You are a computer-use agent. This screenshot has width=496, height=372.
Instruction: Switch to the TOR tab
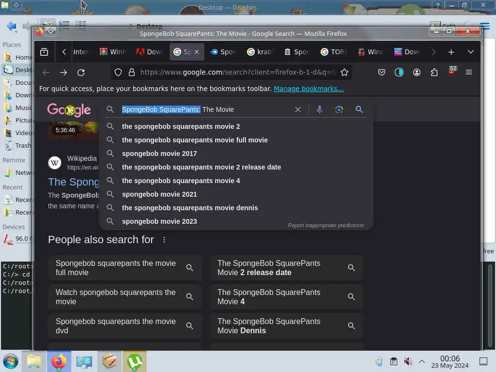click(334, 52)
